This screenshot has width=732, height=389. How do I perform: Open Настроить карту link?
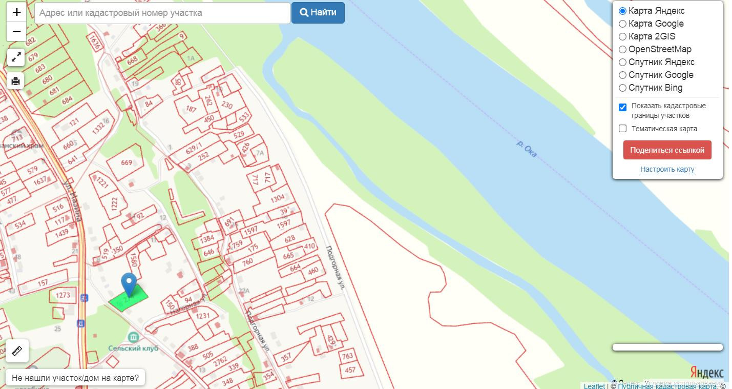pos(667,169)
